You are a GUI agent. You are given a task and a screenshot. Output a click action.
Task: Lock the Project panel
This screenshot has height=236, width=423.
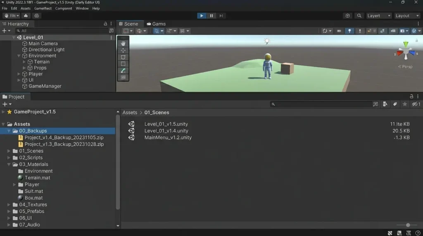[x=411, y=97]
